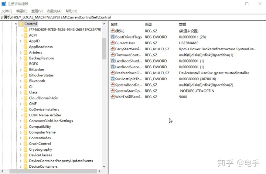Click the USERNAME data value
Viewport: 266px width, 174px height.
[x=189, y=43]
